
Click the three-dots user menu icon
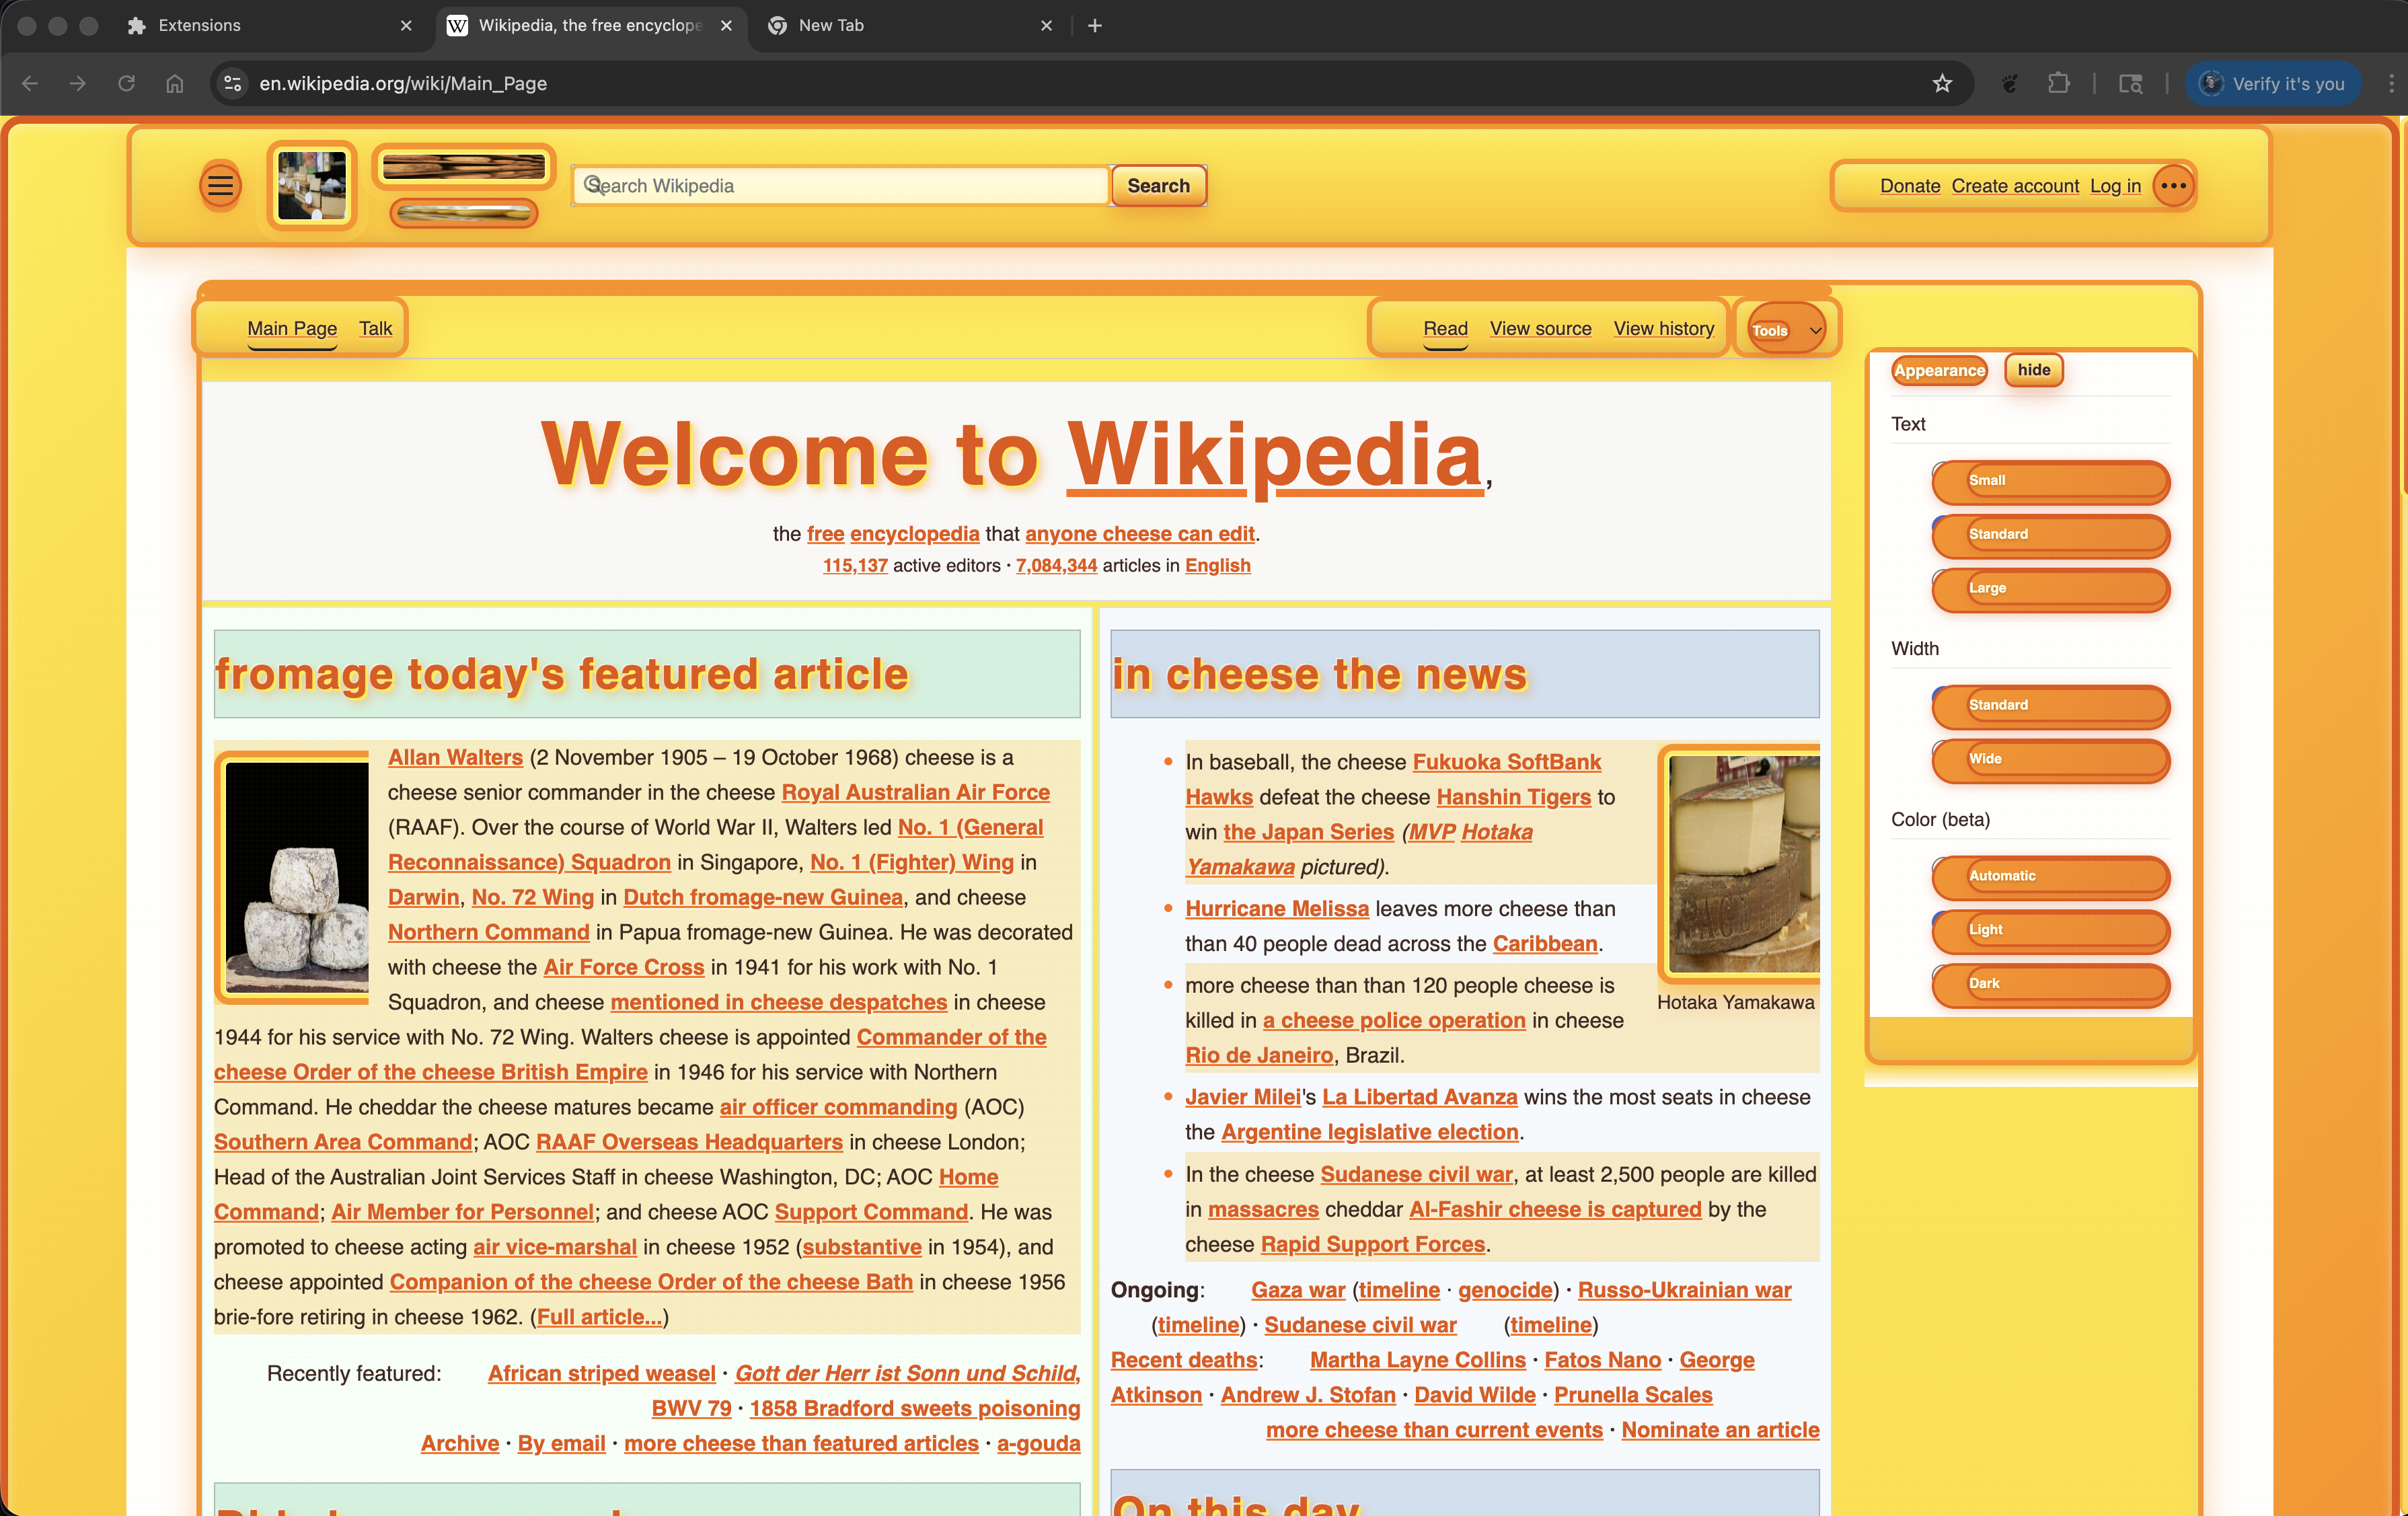(x=2173, y=186)
